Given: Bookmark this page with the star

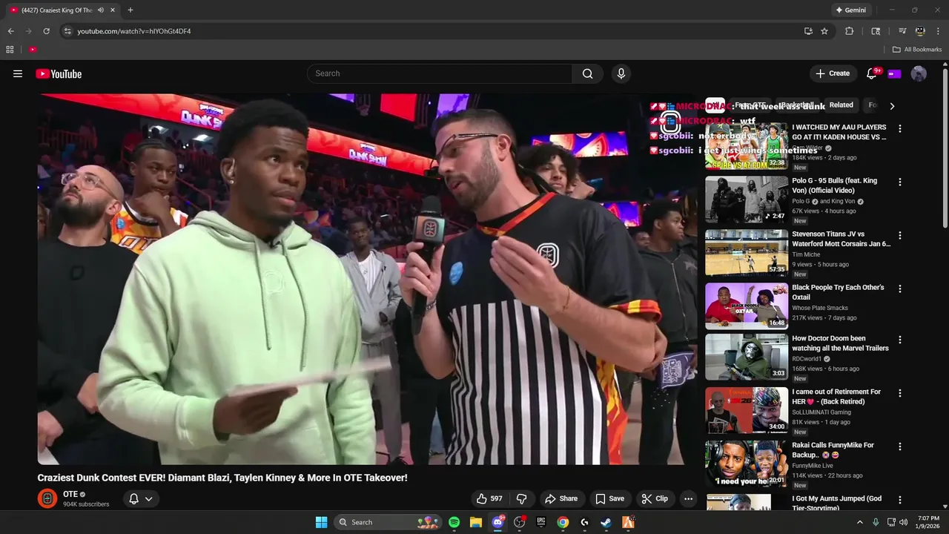Looking at the screenshot, I should point(824,31).
